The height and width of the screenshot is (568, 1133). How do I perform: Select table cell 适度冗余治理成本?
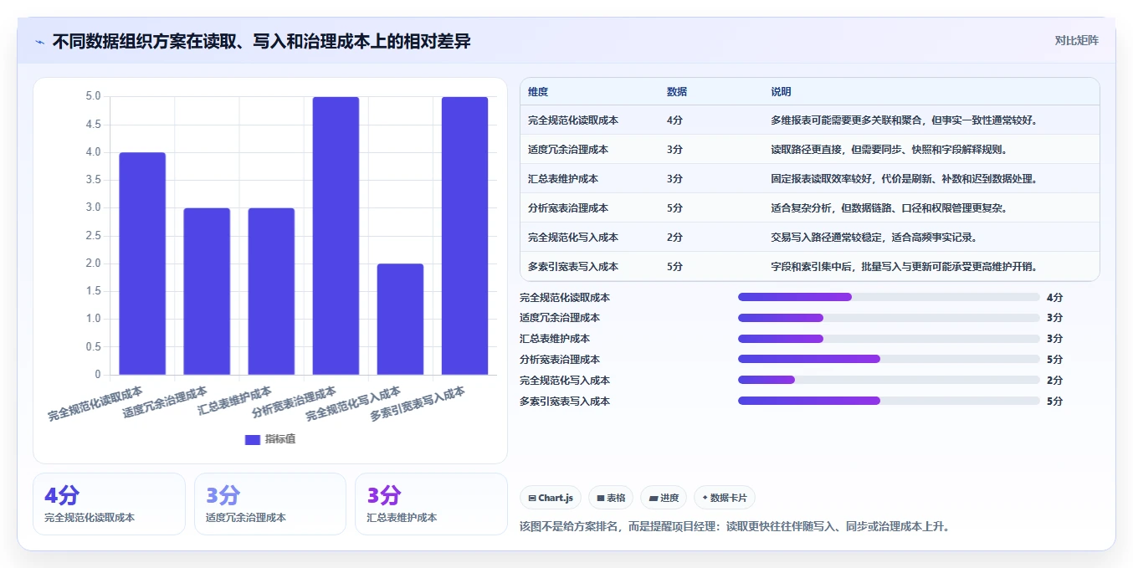[x=568, y=150]
